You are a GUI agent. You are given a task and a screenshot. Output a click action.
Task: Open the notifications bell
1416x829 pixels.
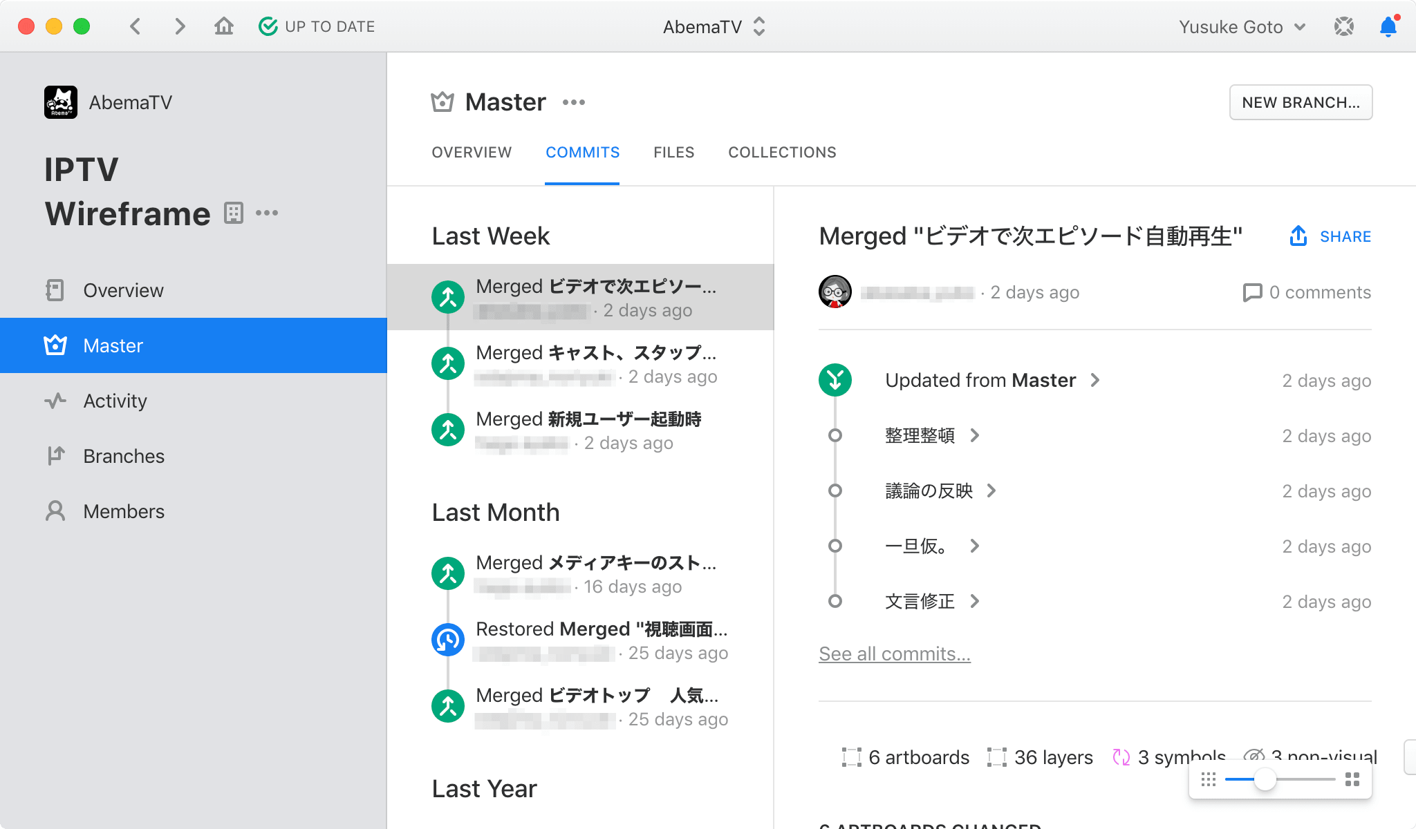[1388, 26]
